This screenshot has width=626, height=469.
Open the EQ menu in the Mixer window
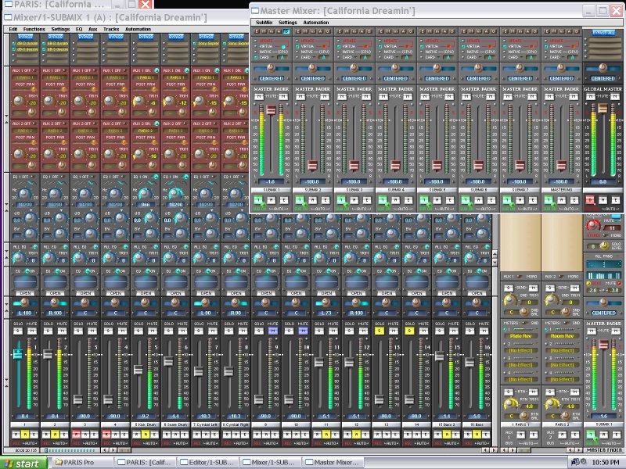[x=79, y=29]
